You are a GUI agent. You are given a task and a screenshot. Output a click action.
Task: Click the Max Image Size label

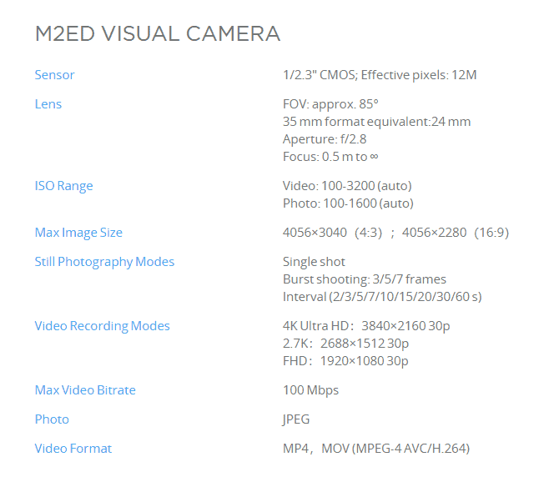[x=78, y=233]
